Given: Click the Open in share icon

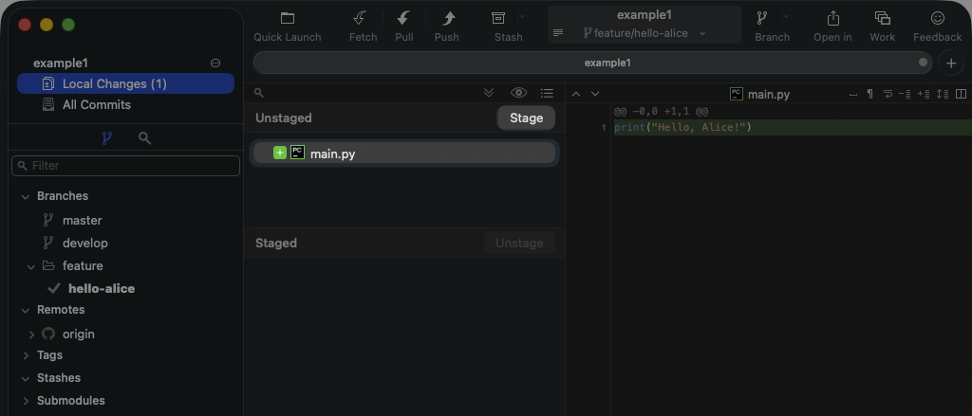Looking at the screenshot, I should click(832, 19).
